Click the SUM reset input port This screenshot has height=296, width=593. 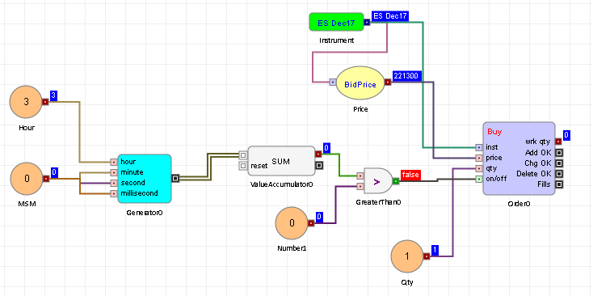click(243, 166)
